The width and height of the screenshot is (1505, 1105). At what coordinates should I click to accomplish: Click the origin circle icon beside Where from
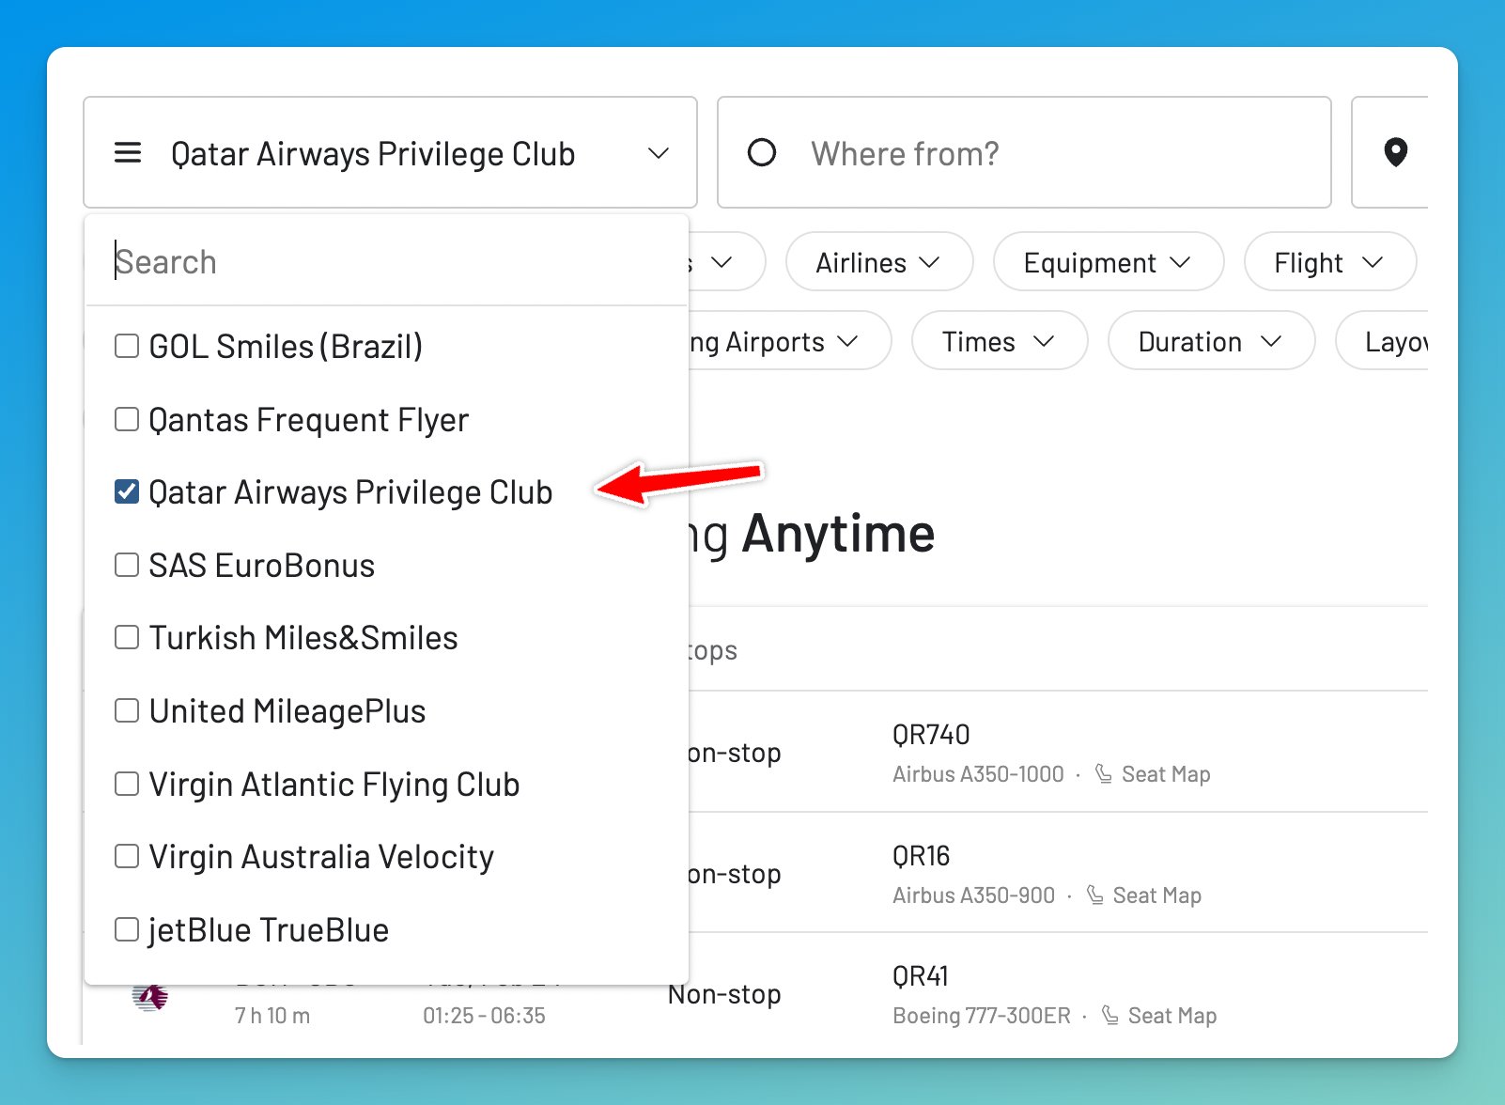[761, 152]
